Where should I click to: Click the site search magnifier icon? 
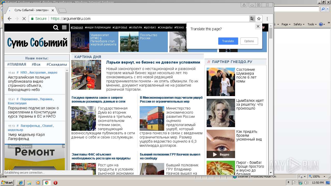(56, 28)
